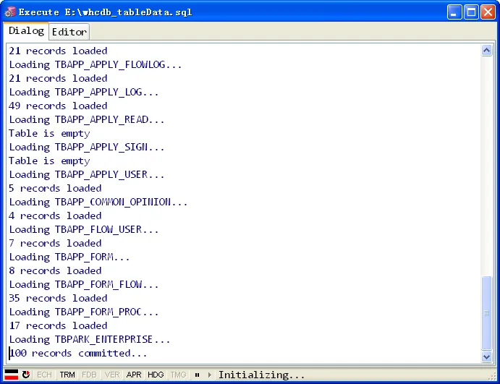Toggle the ECH echo option

(x=44, y=375)
